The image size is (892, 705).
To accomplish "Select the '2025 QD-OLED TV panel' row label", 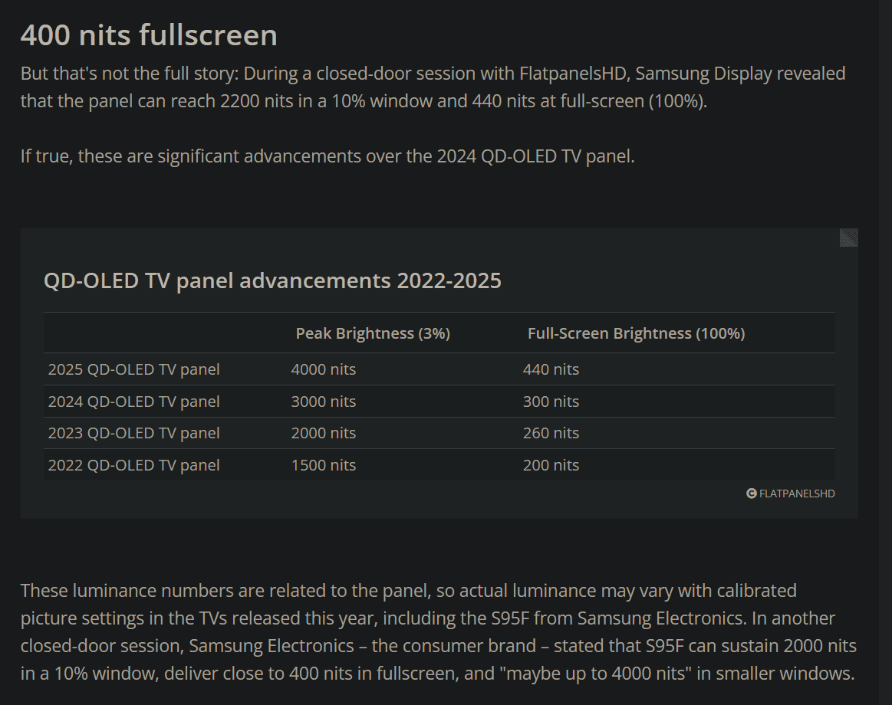I will pos(133,369).
